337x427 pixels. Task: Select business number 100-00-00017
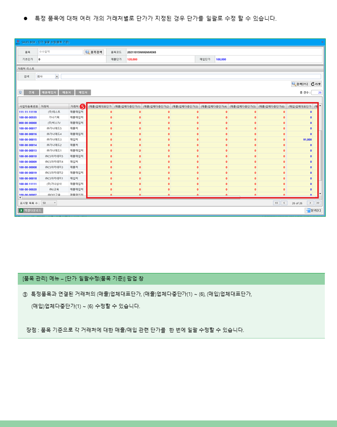tap(28, 129)
